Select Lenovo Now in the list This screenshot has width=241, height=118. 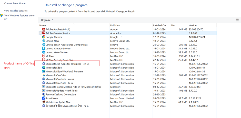click(x=52, y=41)
